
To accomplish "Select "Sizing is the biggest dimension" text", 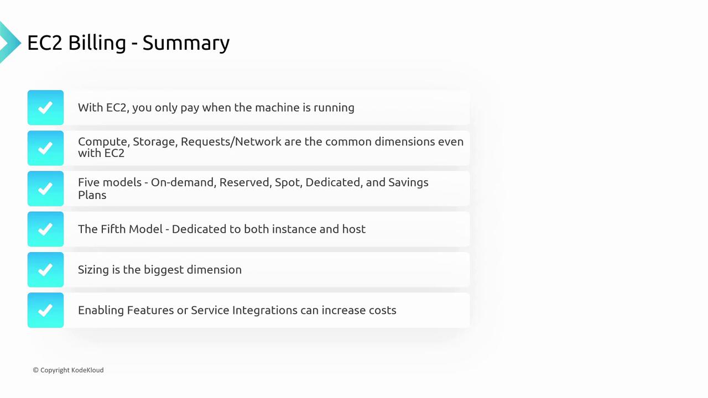I will tap(159, 270).
